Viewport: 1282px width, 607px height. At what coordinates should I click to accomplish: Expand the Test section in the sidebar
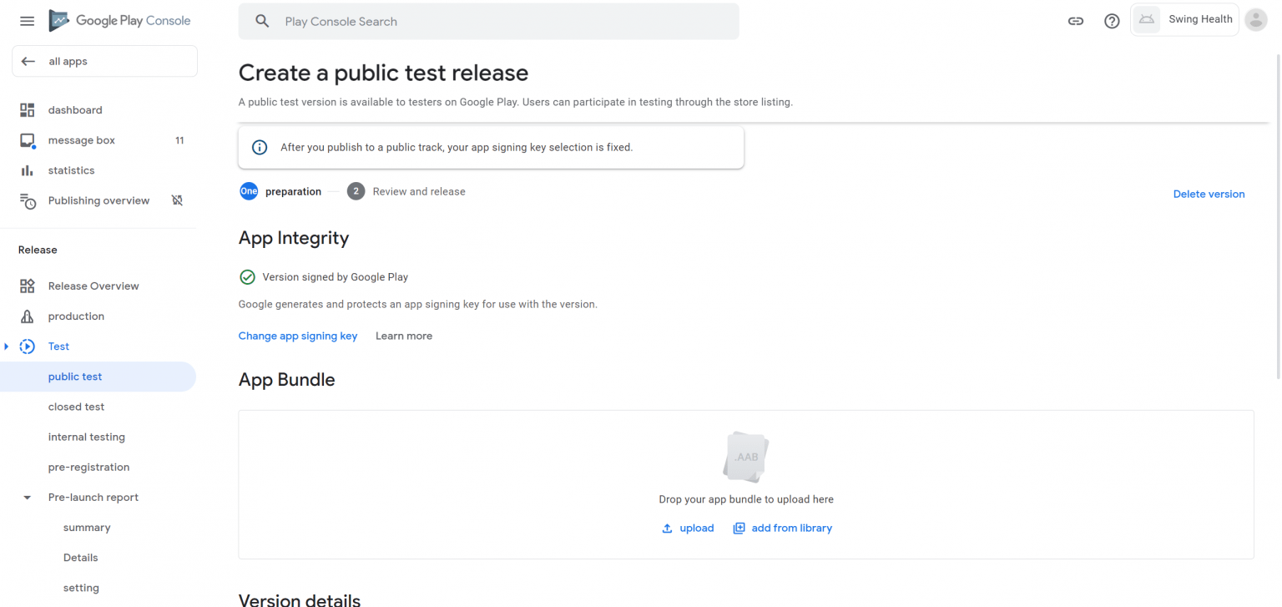pyautogui.click(x=8, y=346)
